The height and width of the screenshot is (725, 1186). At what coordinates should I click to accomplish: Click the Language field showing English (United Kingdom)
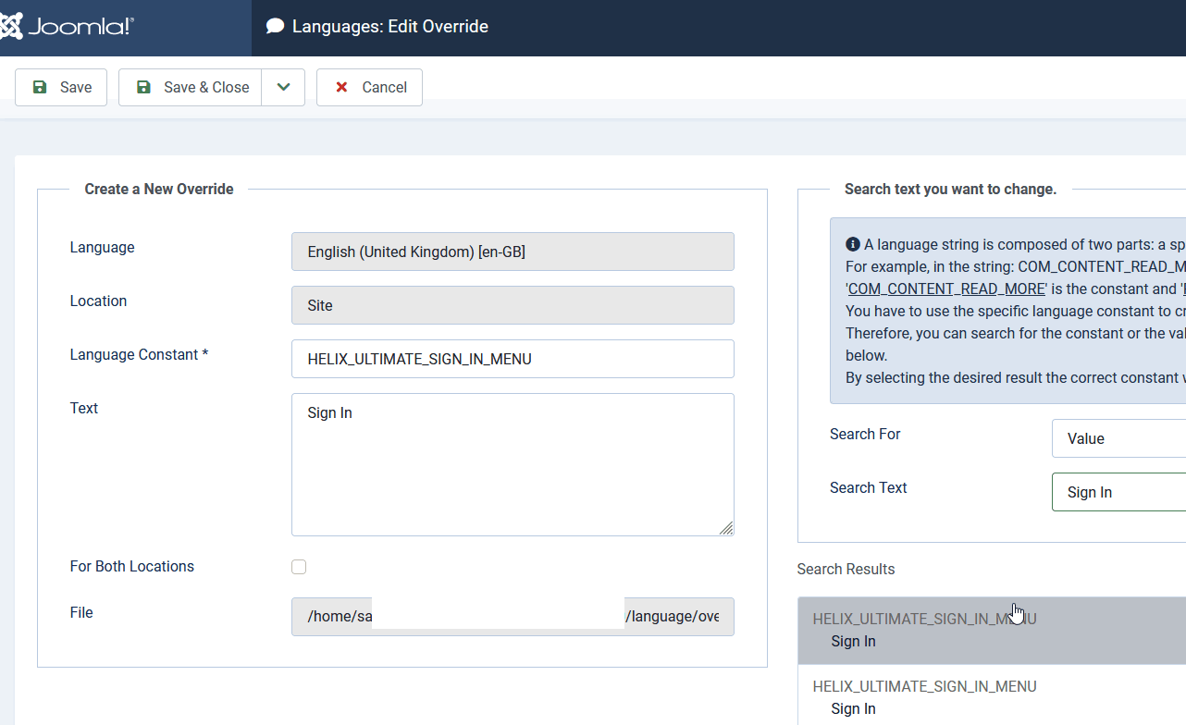[x=513, y=252]
